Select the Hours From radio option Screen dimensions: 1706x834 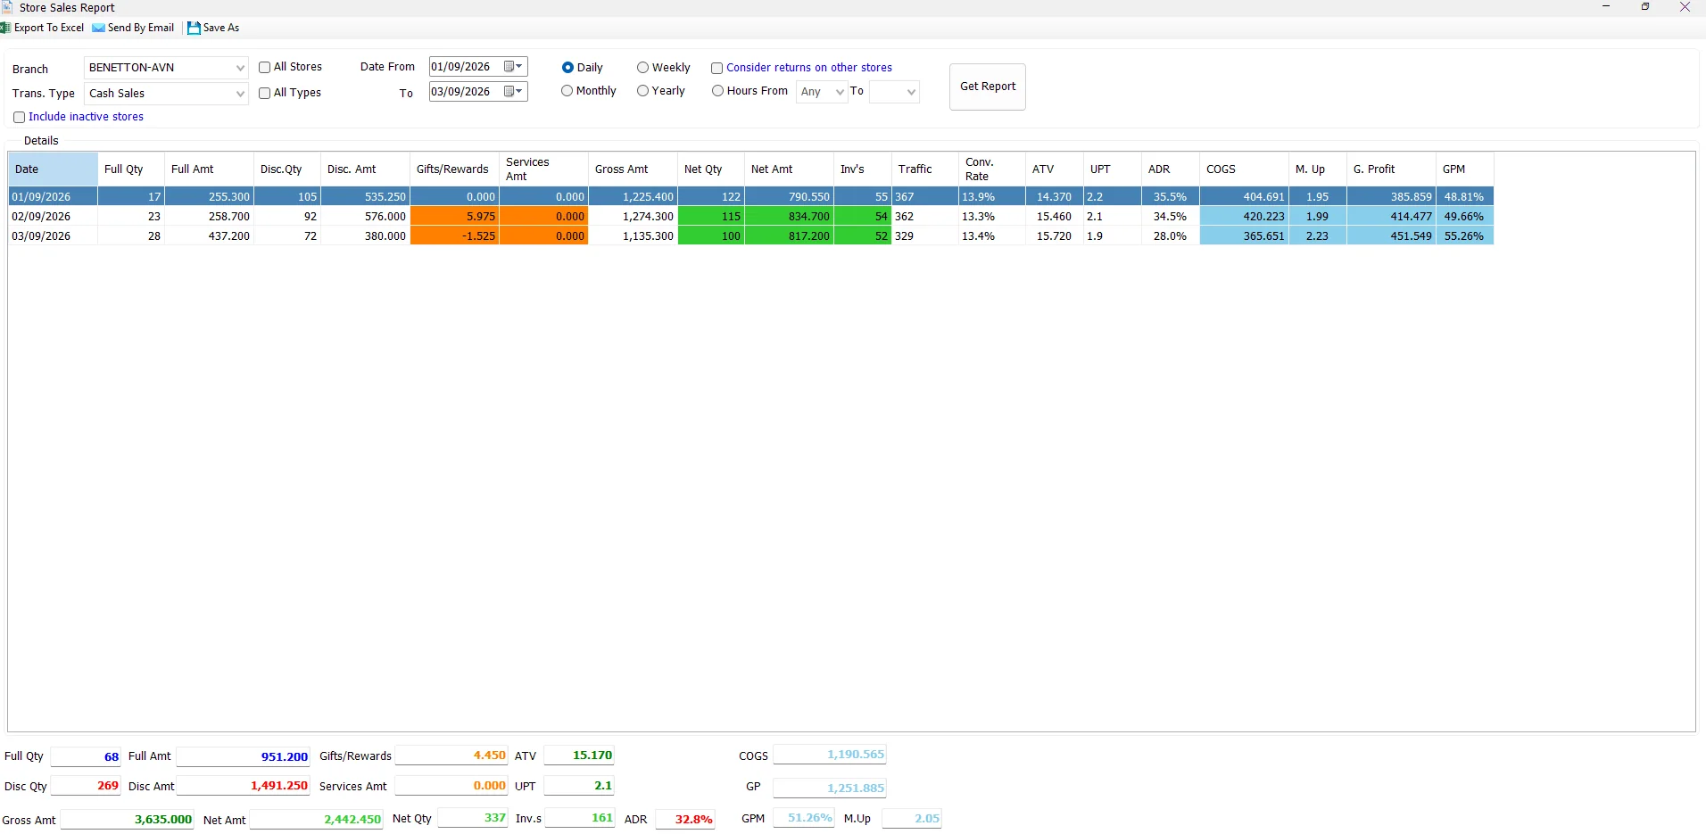(x=717, y=90)
